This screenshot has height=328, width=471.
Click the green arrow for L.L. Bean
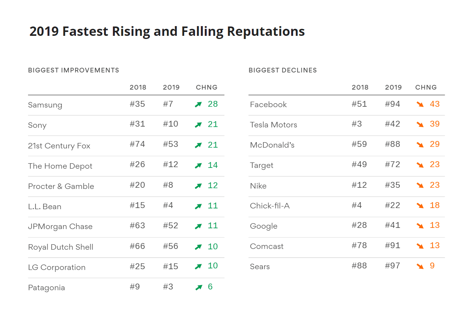tap(199, 206)
